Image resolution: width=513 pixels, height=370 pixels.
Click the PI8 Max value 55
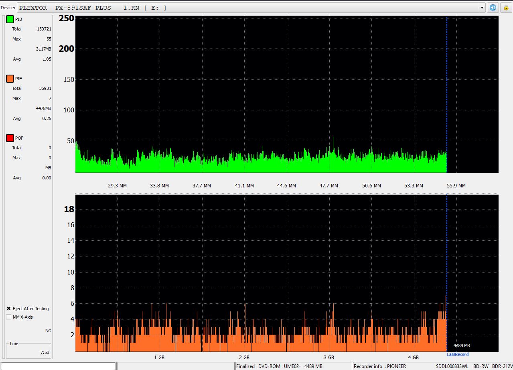coord(49,39)
